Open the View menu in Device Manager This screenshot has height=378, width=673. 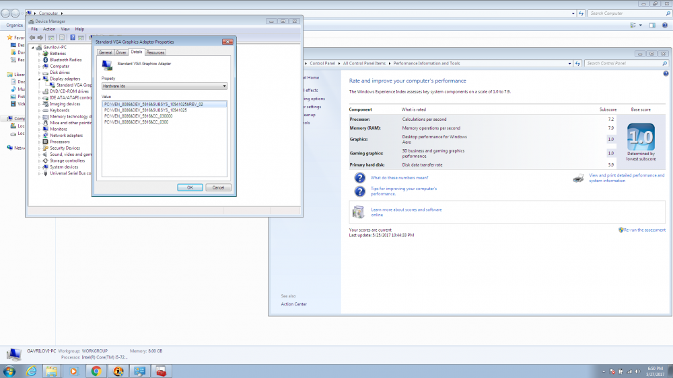(65, 29)
